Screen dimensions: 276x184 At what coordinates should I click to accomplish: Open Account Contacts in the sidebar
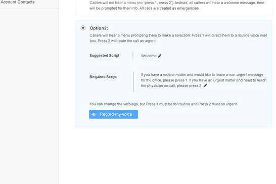(17, 2)
